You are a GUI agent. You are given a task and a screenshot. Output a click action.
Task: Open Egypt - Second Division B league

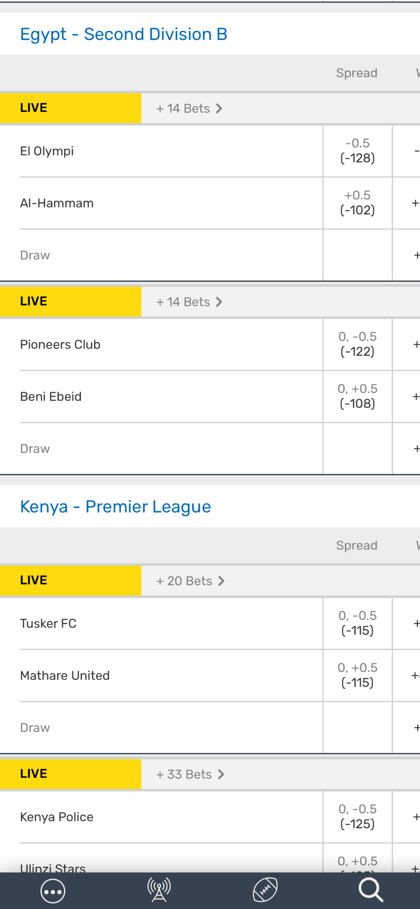pos(123,34)
